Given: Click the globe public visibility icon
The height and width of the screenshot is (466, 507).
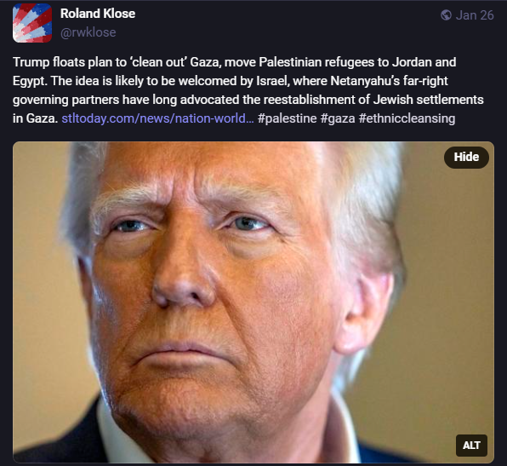Looking at the screenshot, I should 446,14.
